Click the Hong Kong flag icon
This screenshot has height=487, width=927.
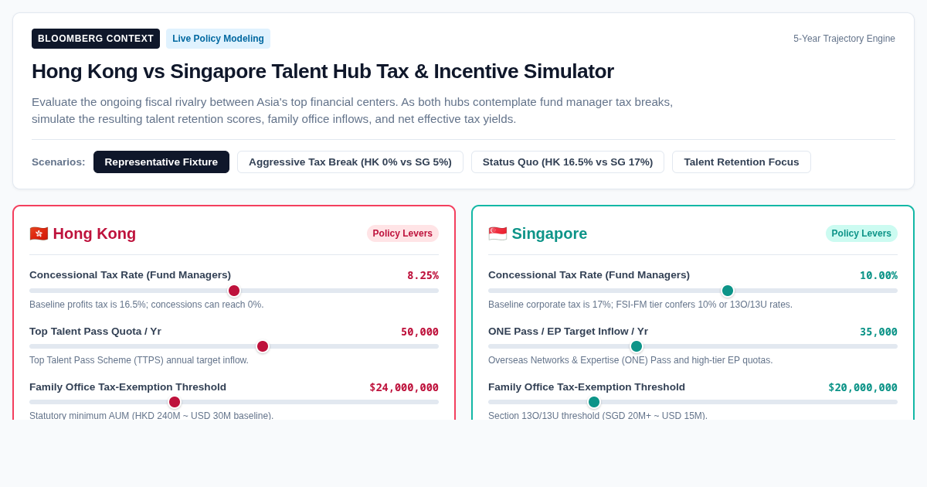pos(39,233)
